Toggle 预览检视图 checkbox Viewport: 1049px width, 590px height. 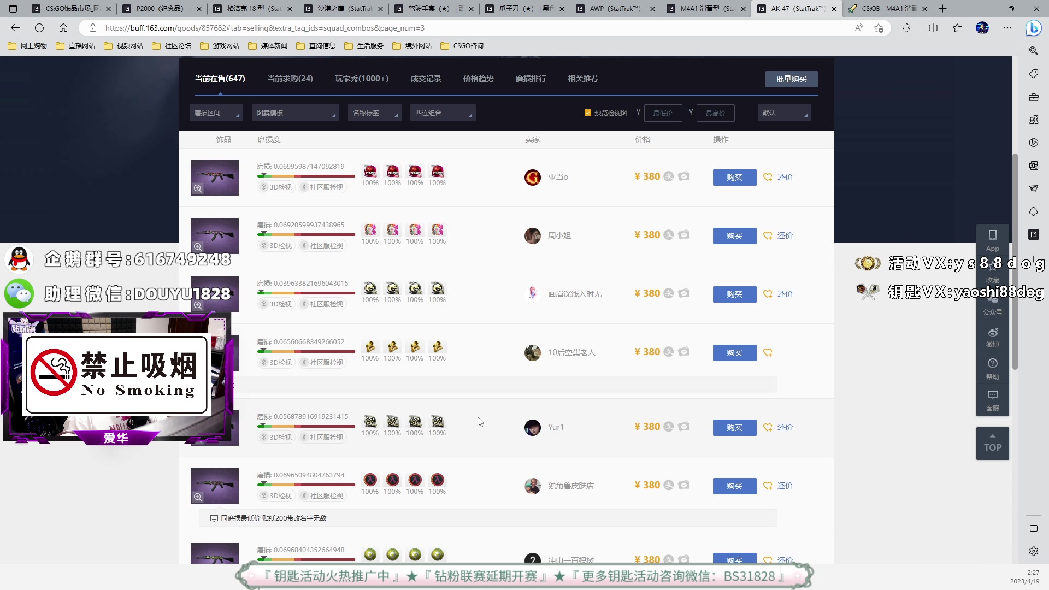tap(588, 113)
